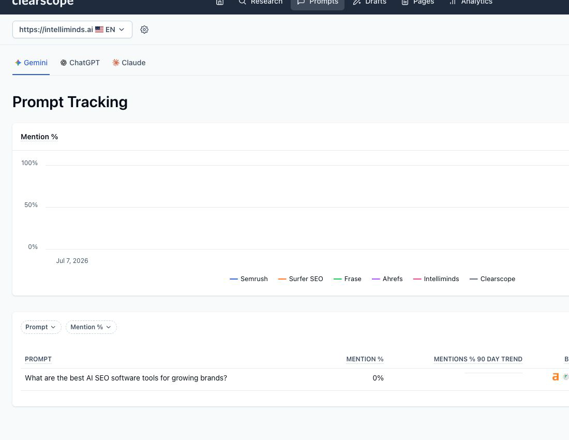Toggle the Semrush series in chart legend

click(249, 279)
